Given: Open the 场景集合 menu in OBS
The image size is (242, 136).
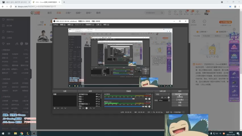Looking at the screenshot, I should pos(90,25).
